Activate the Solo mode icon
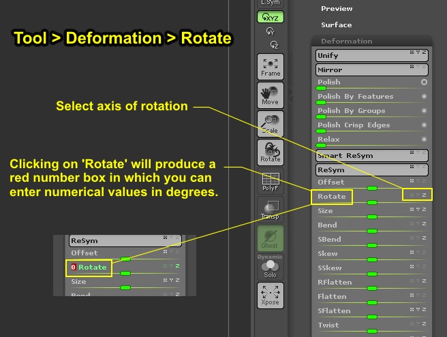This screenshot has height=337, width=447. (x=271, y=266)
